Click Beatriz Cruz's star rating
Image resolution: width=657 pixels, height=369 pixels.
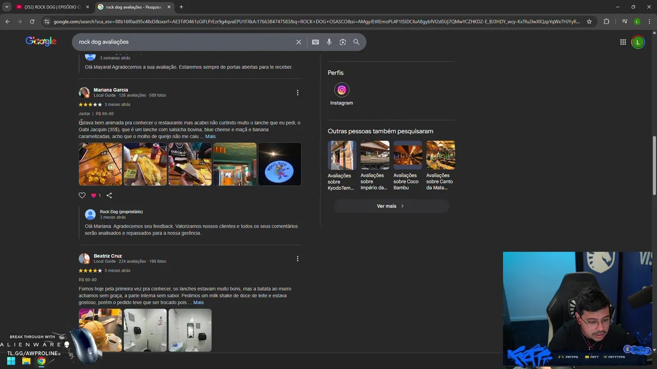pyautogui.click(x=90, y=271)
